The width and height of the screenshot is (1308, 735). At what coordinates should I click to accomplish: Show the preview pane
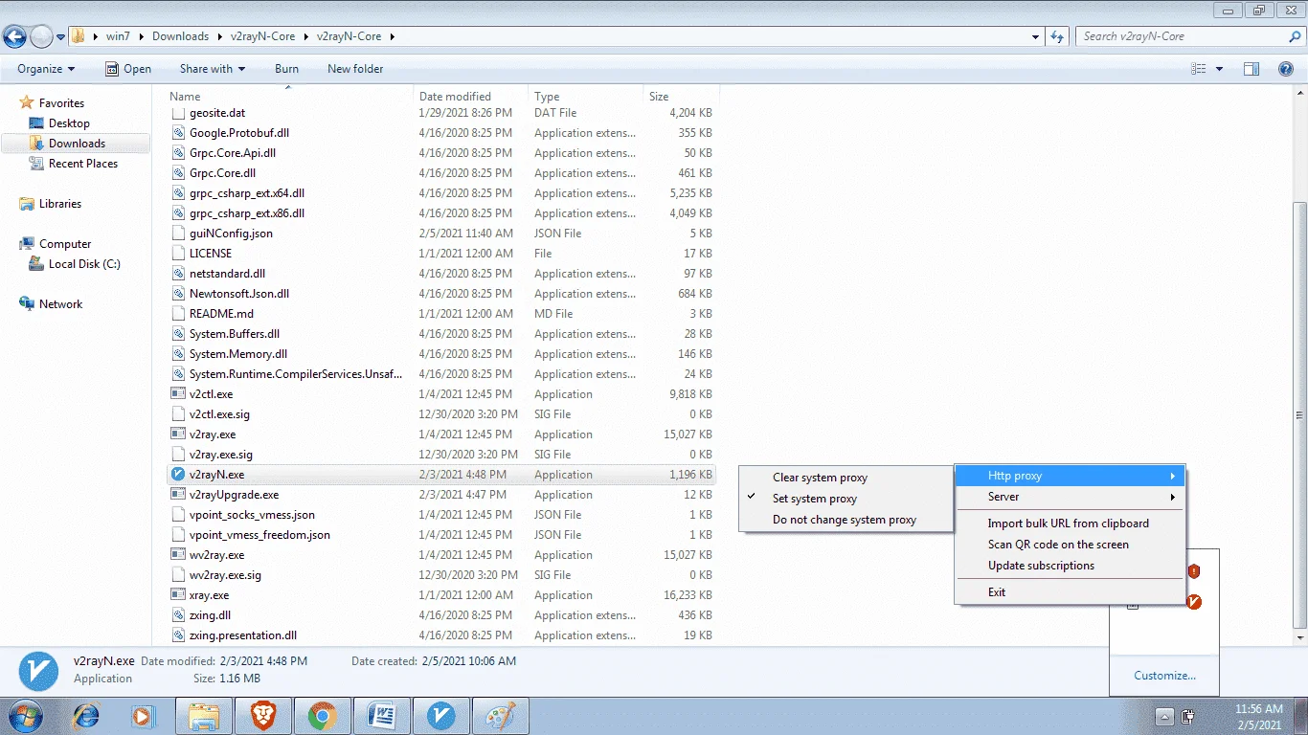[x=1251, y=69]
